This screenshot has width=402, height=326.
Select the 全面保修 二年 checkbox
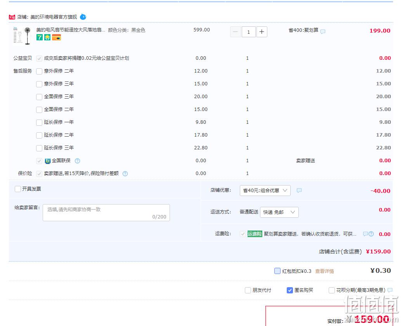[39, 110]
